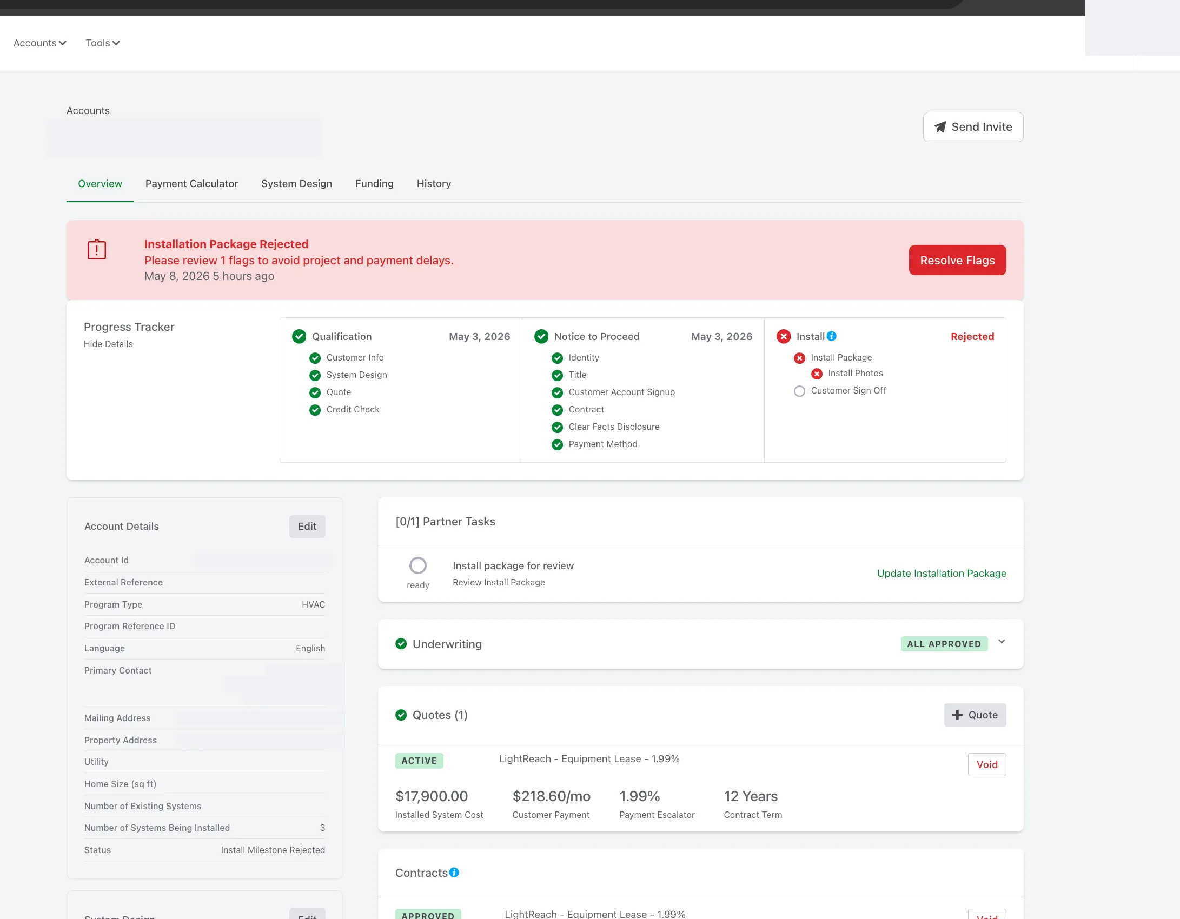Open the Accounts dropdown menu
This screenshot has height=919, width=1180.
coord(39,43)
